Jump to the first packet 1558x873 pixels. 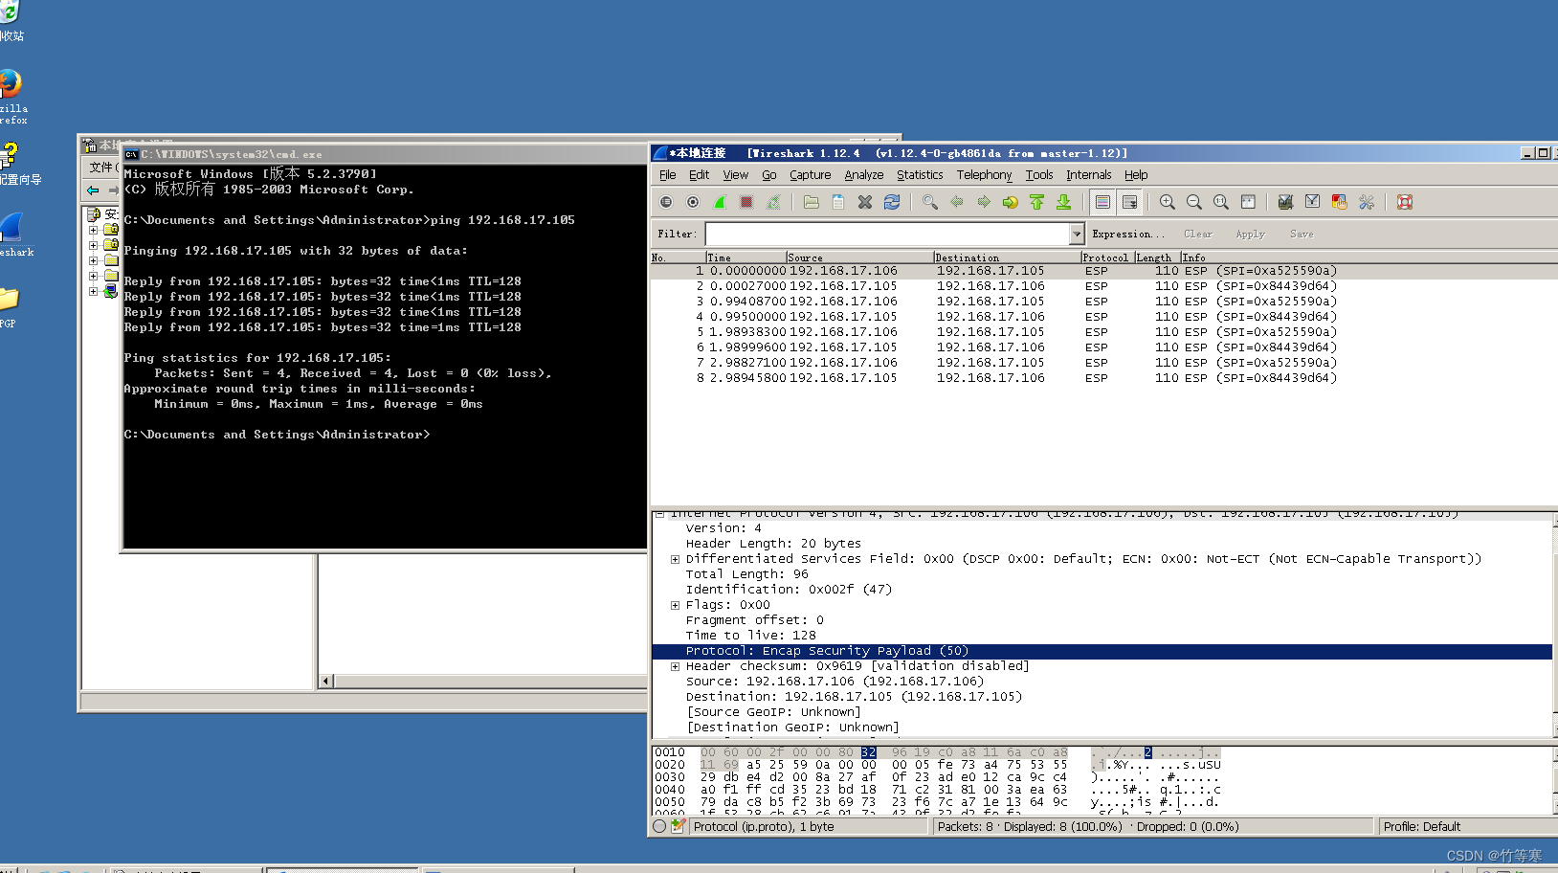pos(1037,202)
